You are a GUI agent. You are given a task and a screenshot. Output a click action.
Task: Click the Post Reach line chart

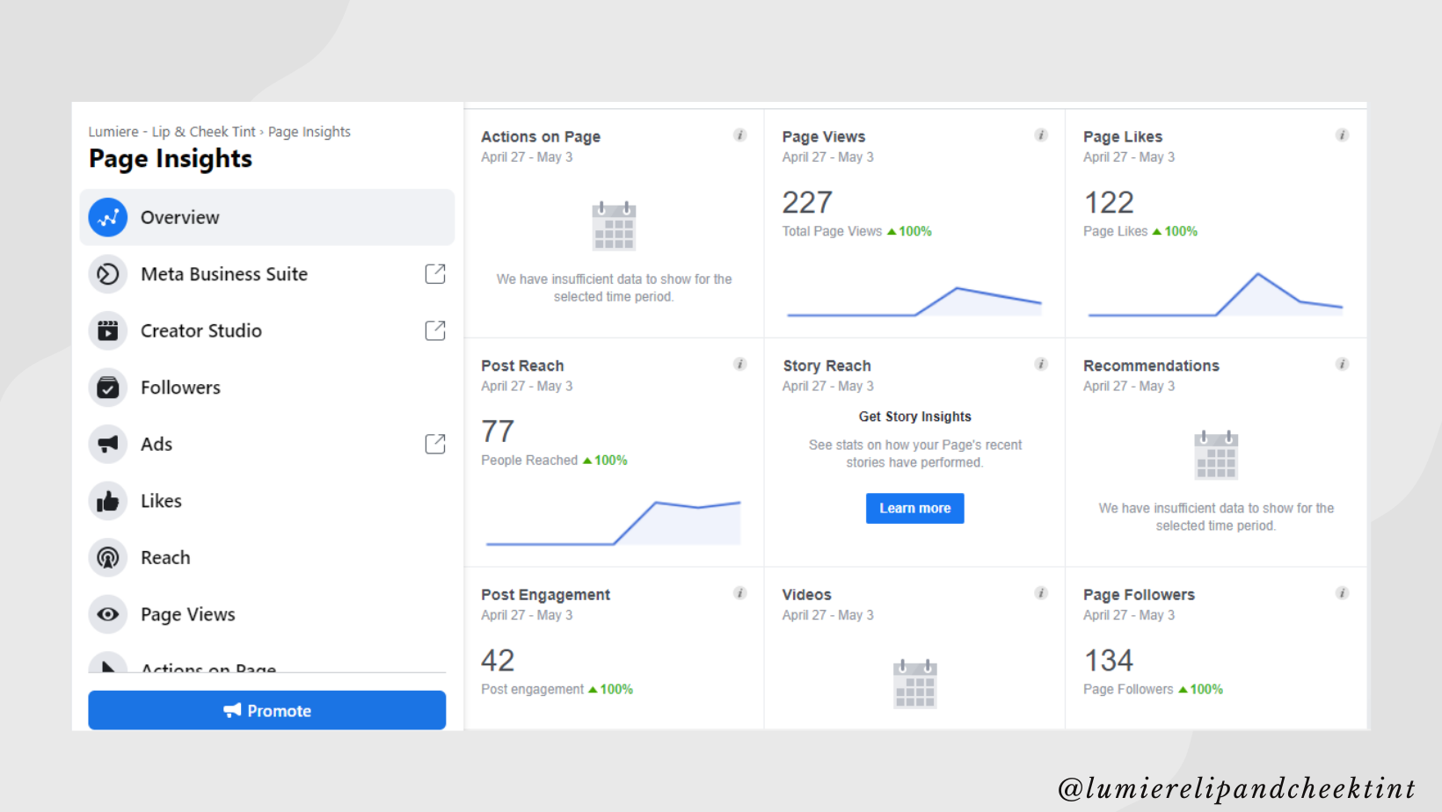(x=613, y=523)
